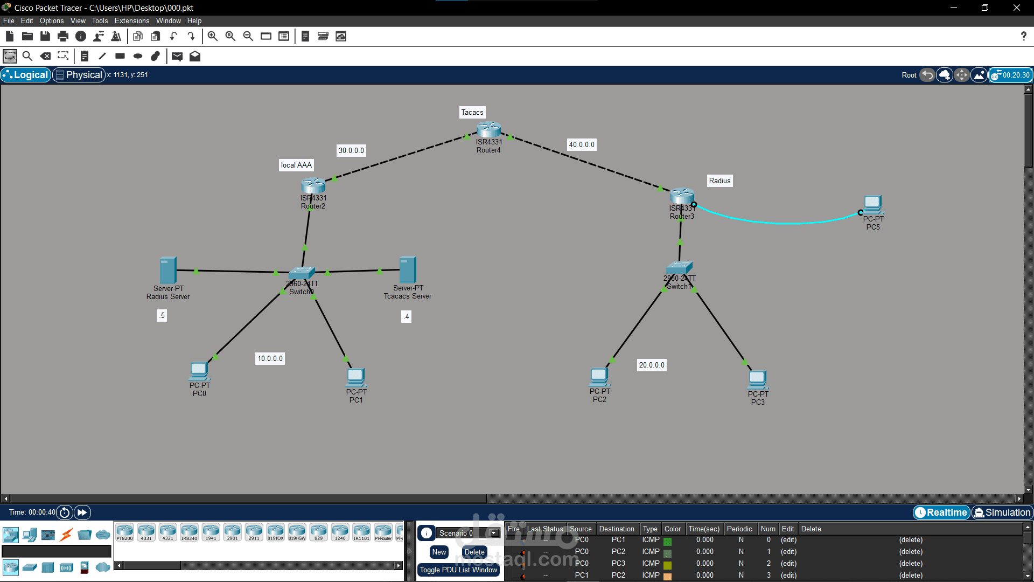Open the View menu

(78, 20)
